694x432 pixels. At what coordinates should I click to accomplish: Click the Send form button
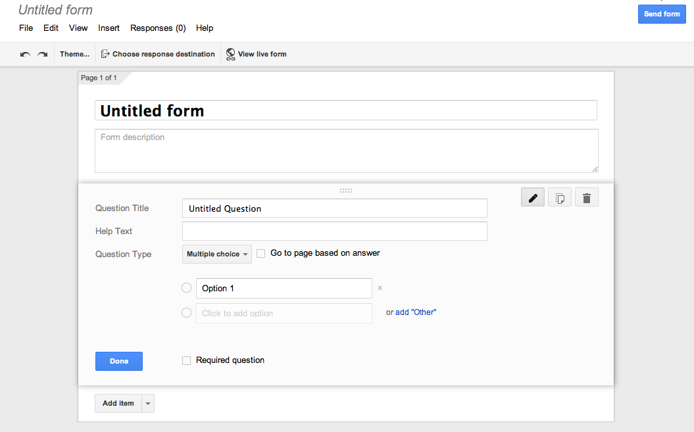point(662,14)
